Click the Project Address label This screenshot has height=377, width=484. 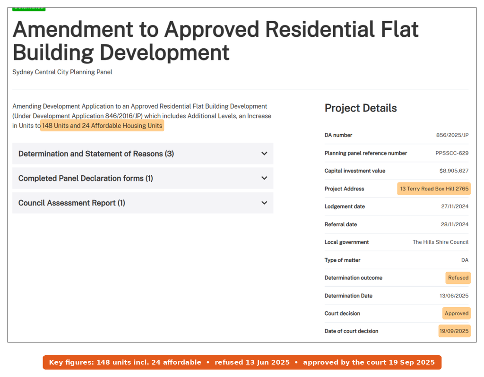[x=344, y=188]
